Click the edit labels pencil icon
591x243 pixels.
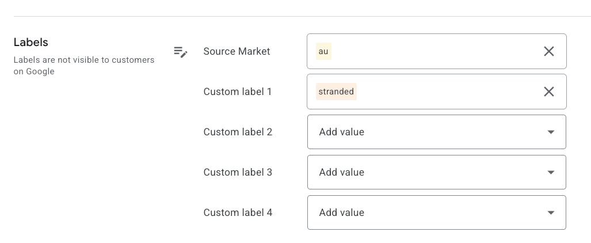[x=181, y=52]
